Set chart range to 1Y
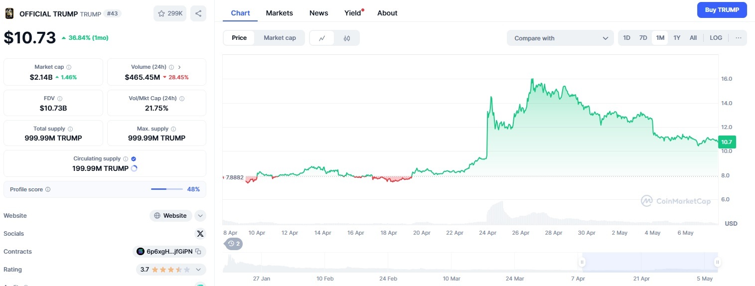The image size is (755, 286). click(677, 38)
